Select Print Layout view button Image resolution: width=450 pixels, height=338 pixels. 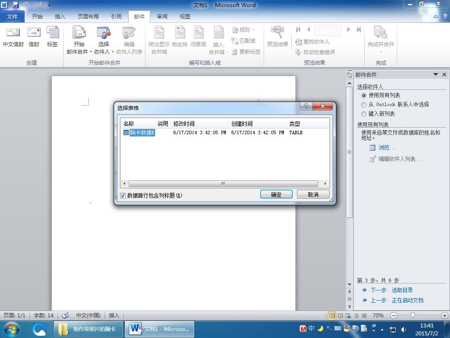pyautogui.click(x=332, y=316)
